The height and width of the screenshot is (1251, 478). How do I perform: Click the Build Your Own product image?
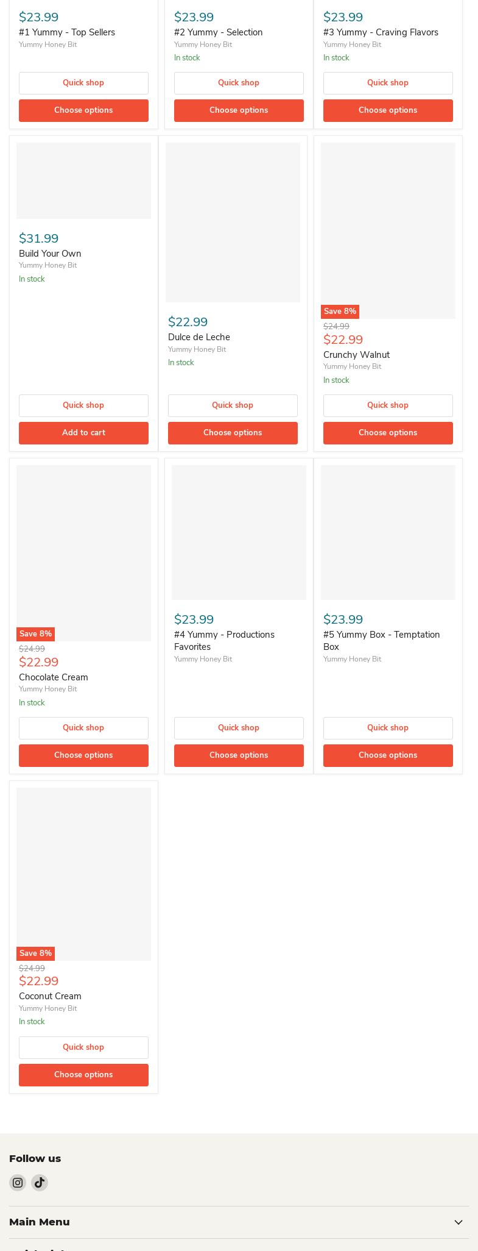(83, 180)
